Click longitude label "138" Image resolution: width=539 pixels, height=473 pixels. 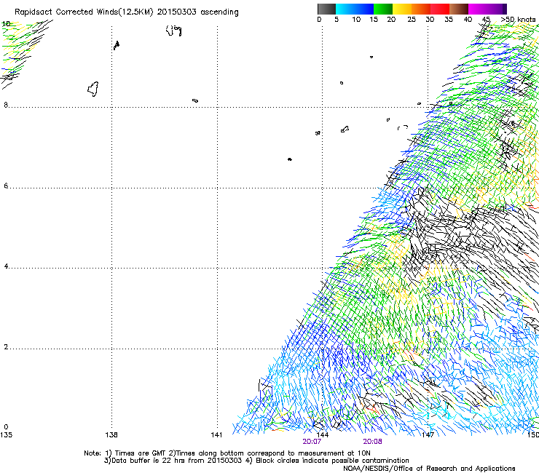(x=111, y=435)
